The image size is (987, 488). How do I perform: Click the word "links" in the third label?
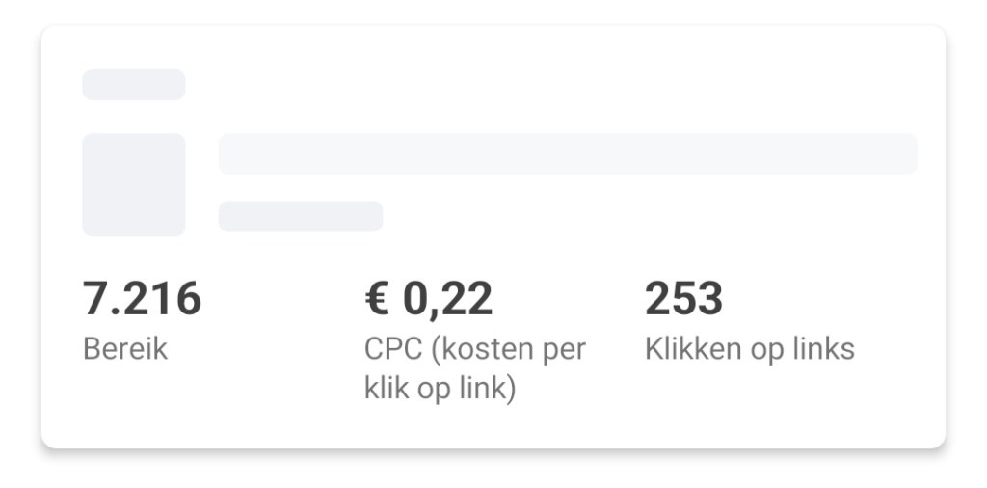point(823,348)
